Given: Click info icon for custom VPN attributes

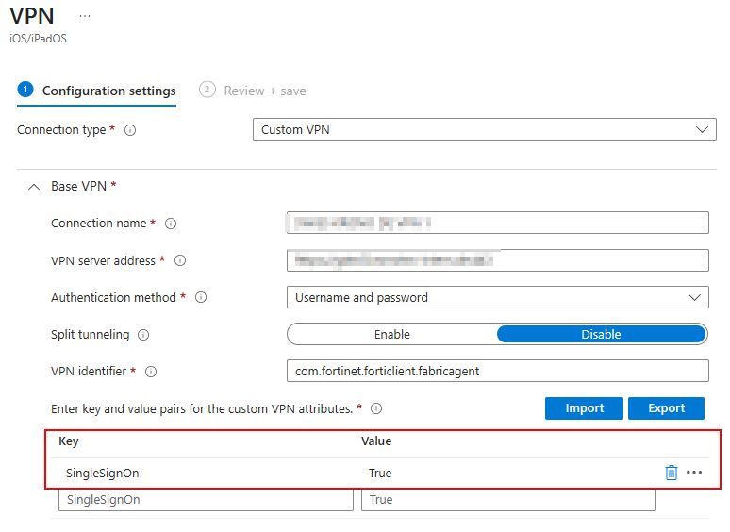Looking at the screenshot, I should pyautogui.click(x=376, y=408).
